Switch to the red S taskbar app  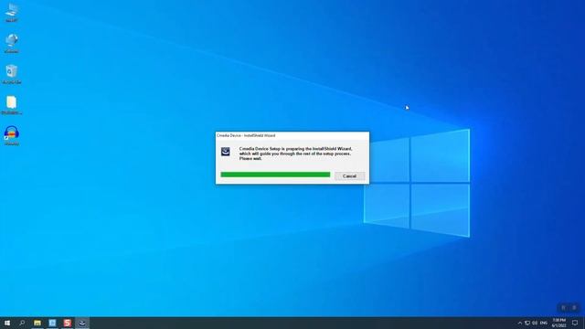tap(67, 323)
